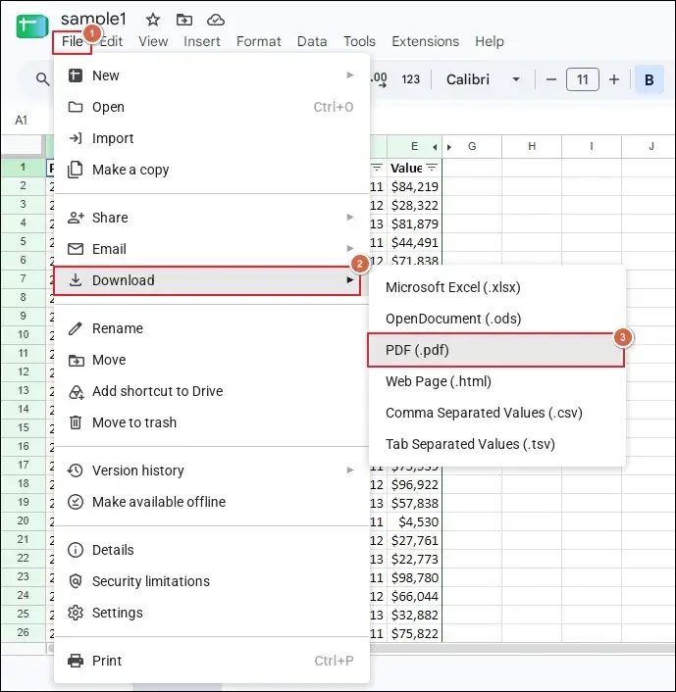Choose Rename from the File menu
Viewport: 676px width, 692px height.
(212, 328)
